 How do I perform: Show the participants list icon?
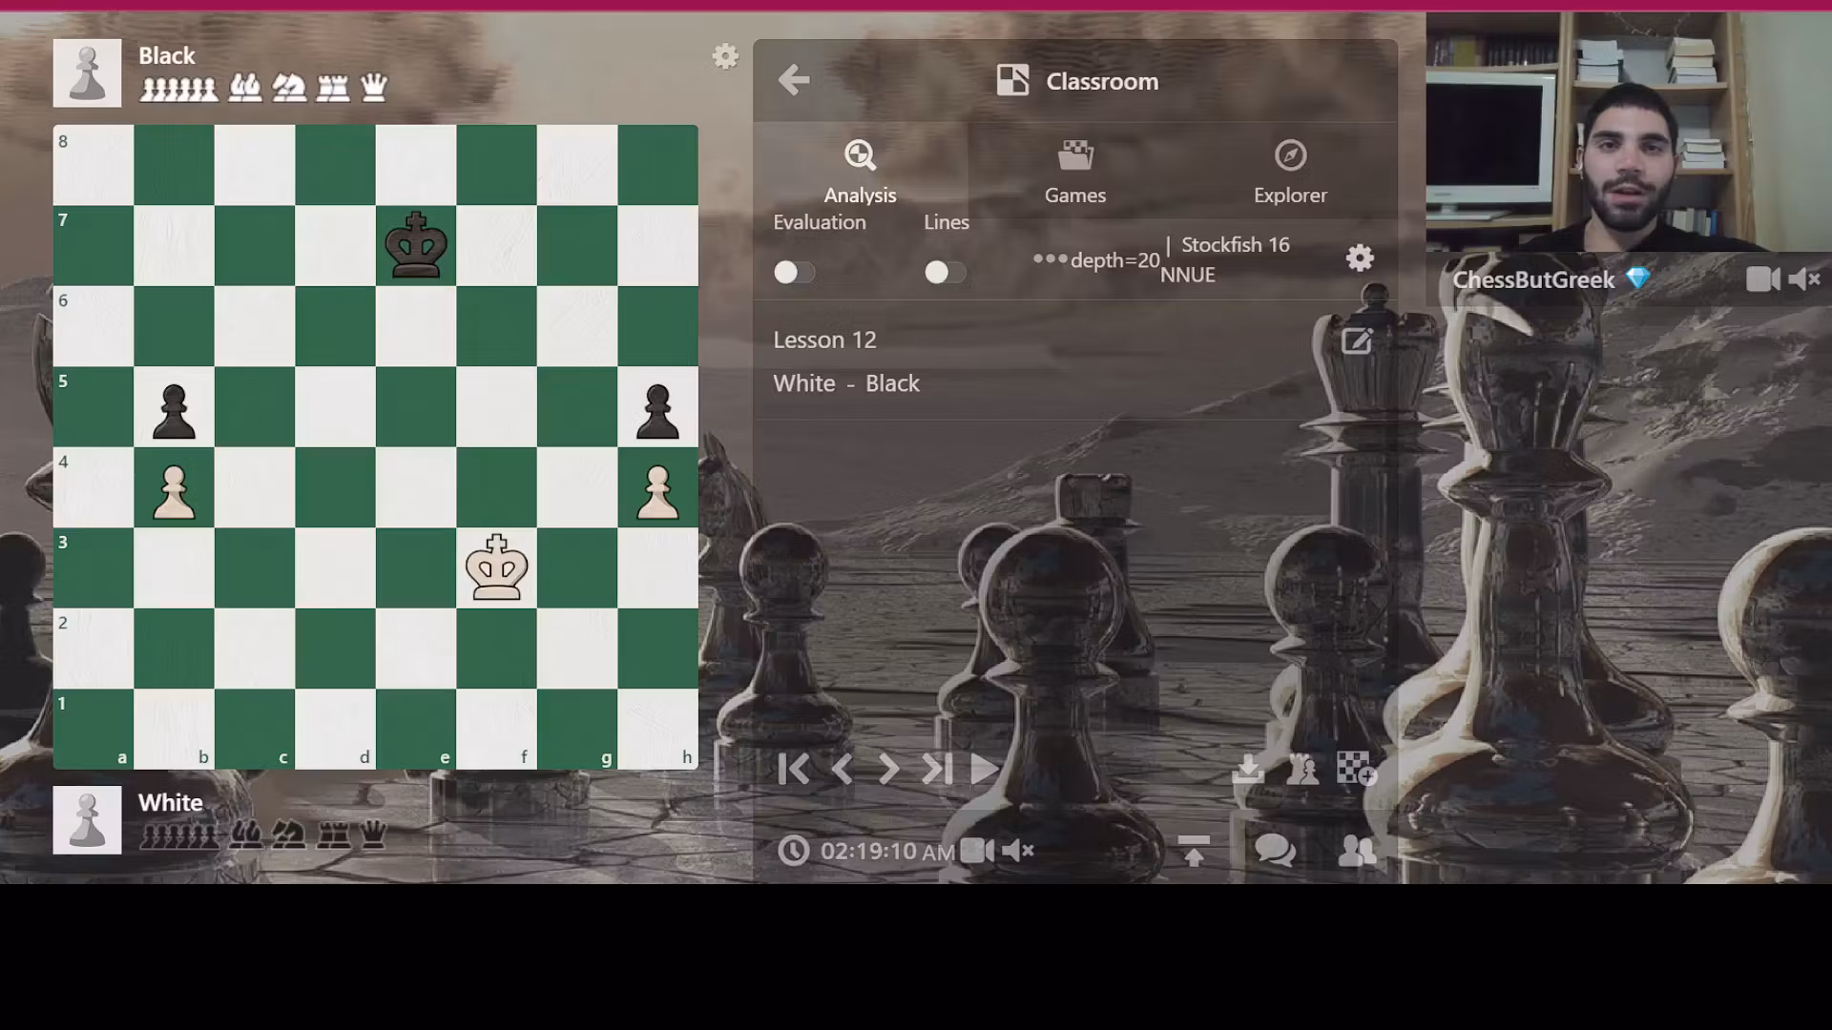pyautogui.click(x=1357, y=850)
